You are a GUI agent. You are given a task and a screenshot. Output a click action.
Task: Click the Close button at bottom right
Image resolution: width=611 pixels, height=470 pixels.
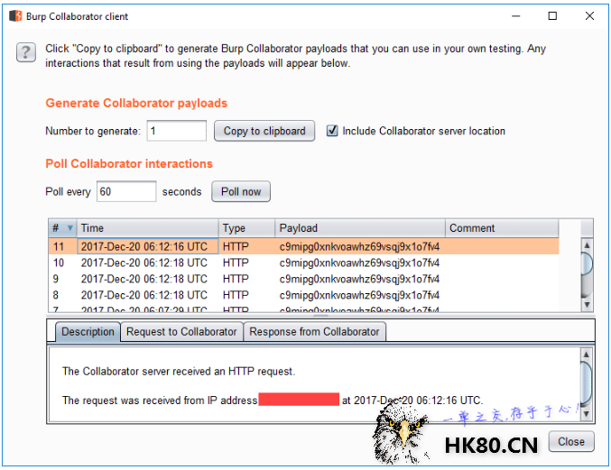pos(571,441)
